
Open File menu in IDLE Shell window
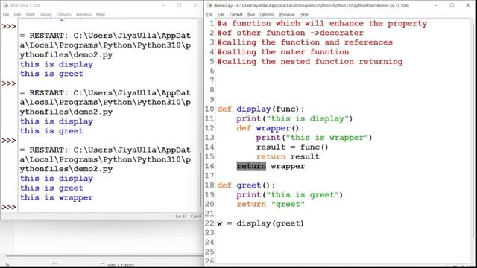pyautogui.click(x=6, y=14)
